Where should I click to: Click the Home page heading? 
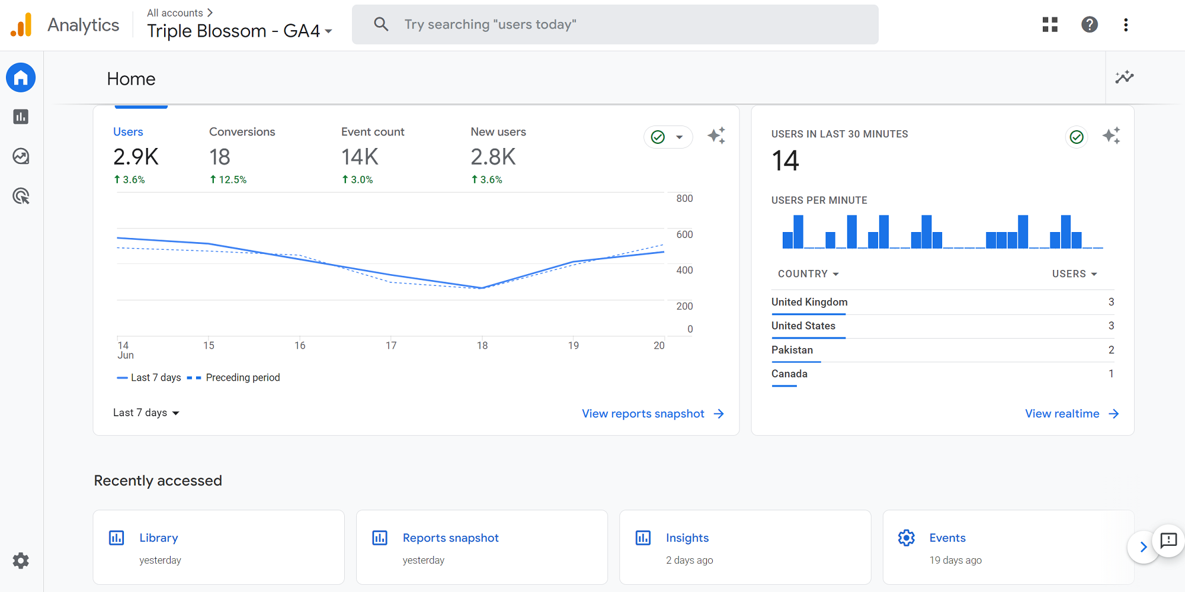pos(131,79)
